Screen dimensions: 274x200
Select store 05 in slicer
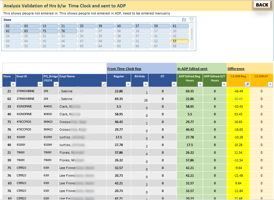(x=87, y=31)
